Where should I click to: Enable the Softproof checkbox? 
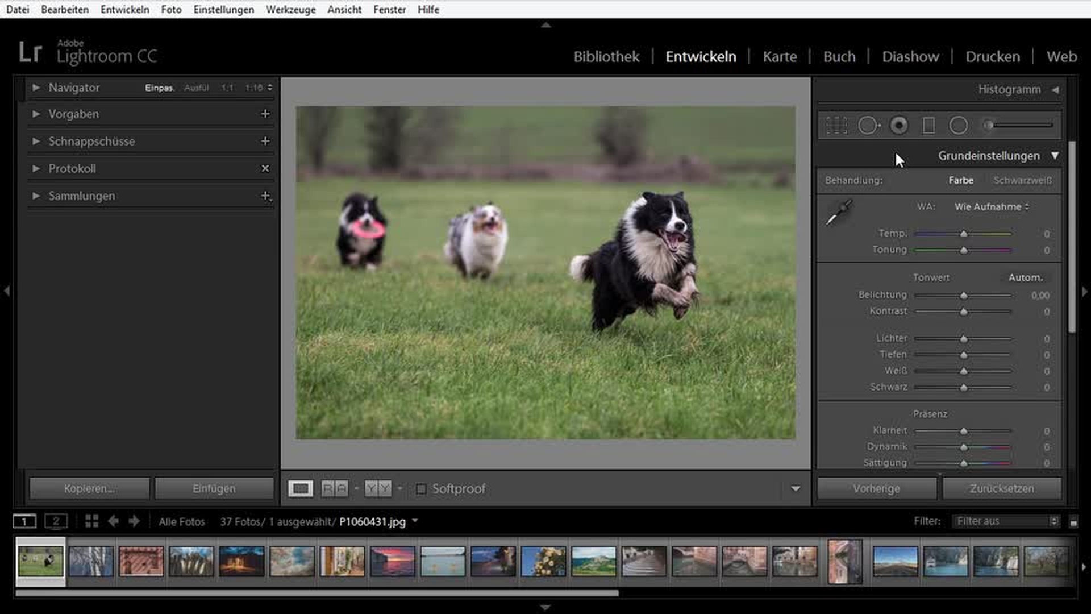coord(421,489)
